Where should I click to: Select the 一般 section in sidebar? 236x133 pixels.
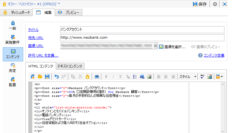(13, 25)
